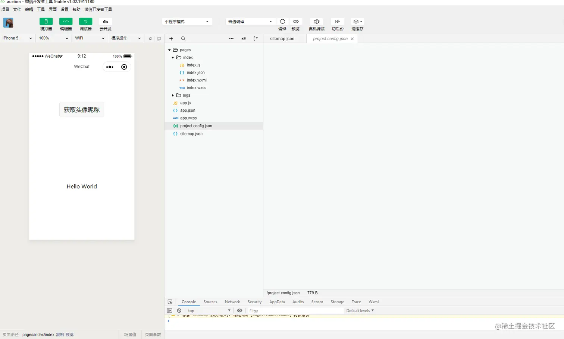This screenshot has width=564, height=339.
Task: Start real-device debugging bug icon
Action: 316,22
